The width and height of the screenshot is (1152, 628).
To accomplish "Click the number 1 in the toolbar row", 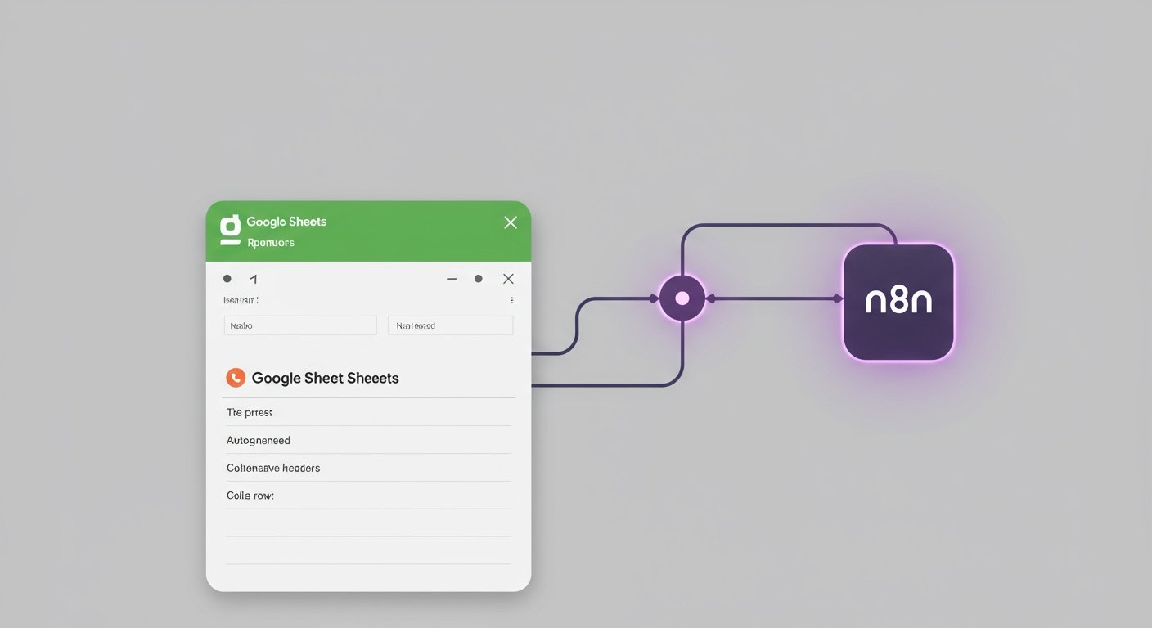I will click(253, 279).
